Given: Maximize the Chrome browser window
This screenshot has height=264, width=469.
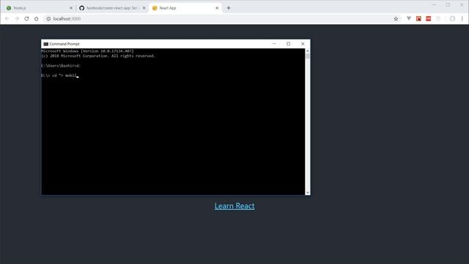Looking at the screenshot, I should [x=448, y=5].
